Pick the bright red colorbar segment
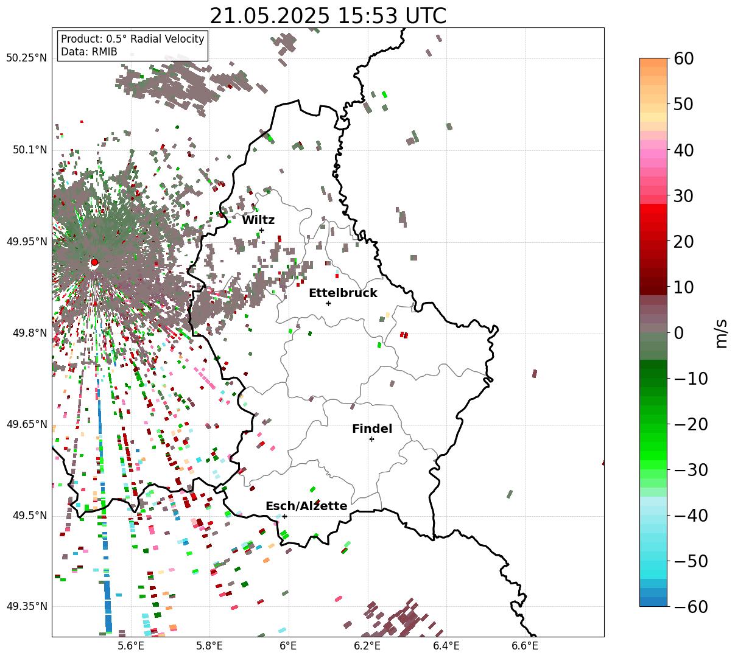 tap(653, 210)
